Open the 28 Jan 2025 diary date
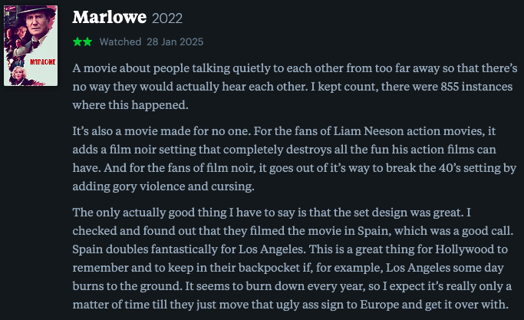This screenshot has height=320, width=524. [175, 41]
